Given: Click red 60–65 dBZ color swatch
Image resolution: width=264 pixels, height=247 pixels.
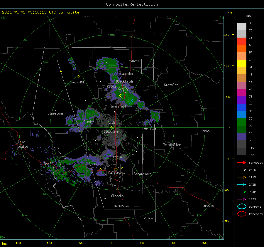Looking at the screenshot, I should tap(242, 41).
